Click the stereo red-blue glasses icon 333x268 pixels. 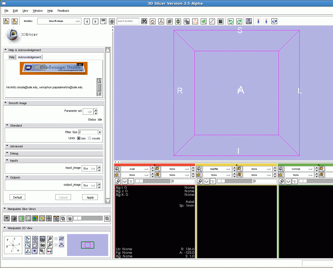coord(50,251)
